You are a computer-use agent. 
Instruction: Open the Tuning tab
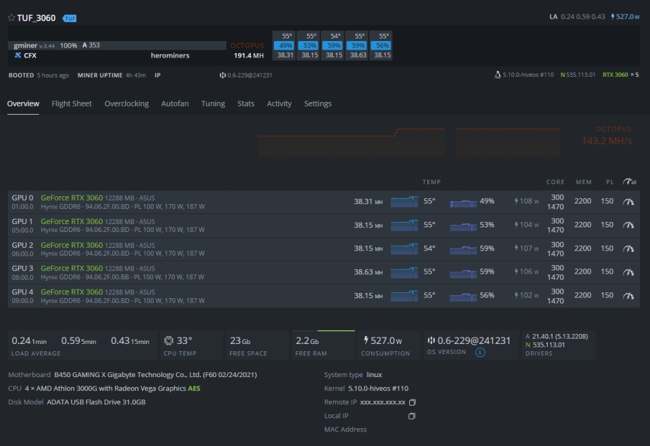(213, 103)
